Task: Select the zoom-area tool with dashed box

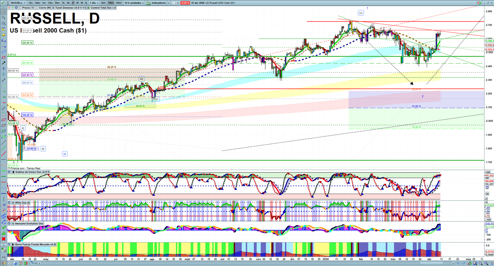Action: click(x=3, y=23)
